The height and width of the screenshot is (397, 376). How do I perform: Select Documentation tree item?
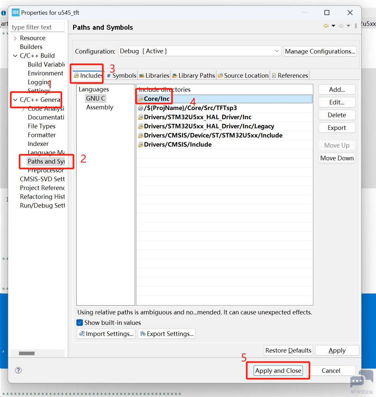[46, 117]
